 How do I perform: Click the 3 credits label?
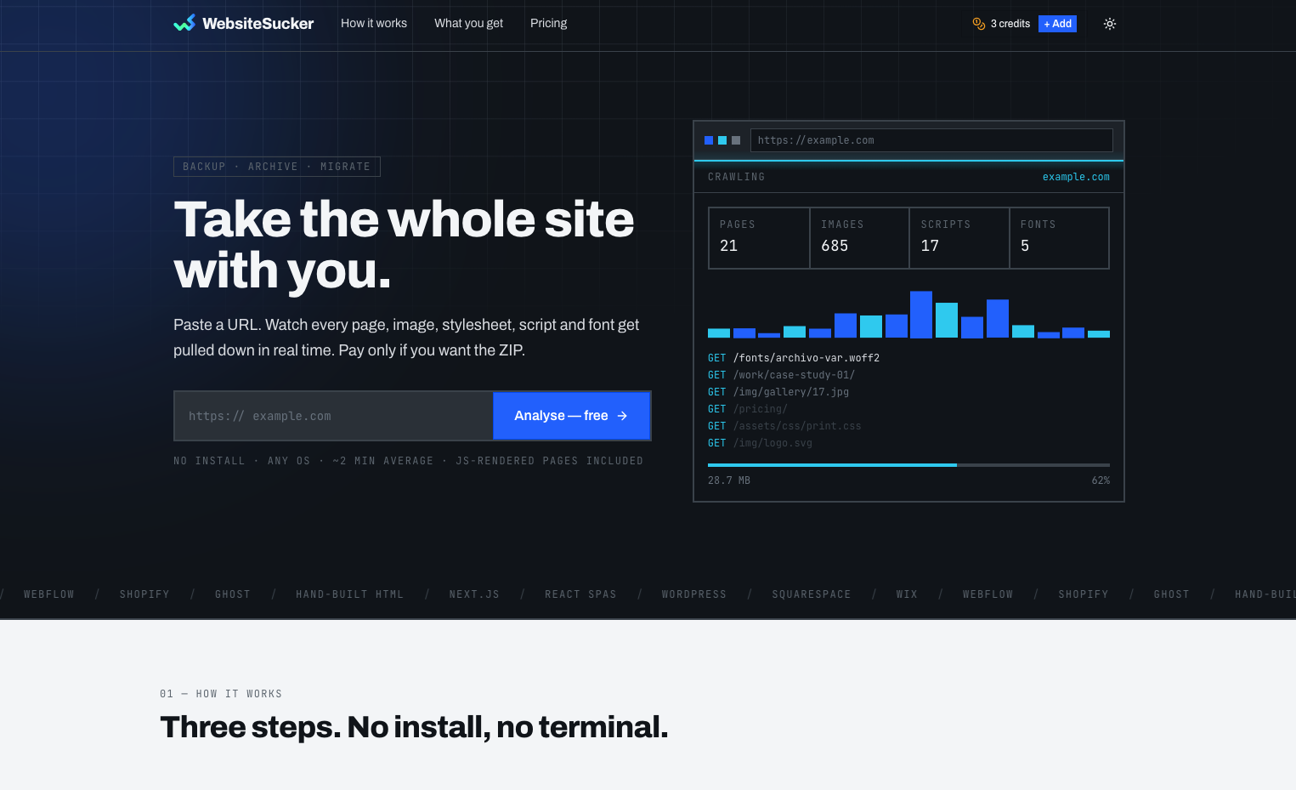coord(1010,24)
